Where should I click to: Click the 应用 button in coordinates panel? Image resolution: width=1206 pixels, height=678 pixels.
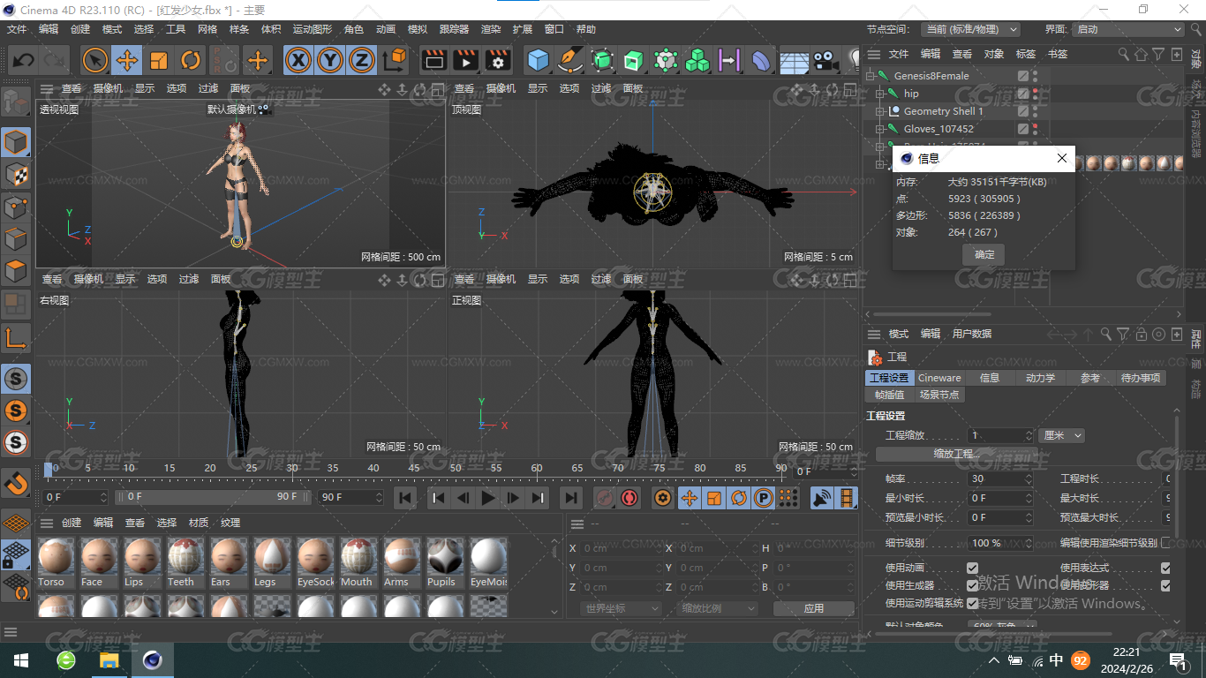tap(814, 608)
